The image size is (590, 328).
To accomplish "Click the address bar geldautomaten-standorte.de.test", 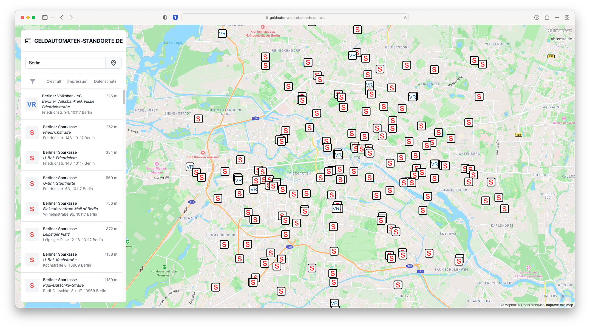I will [295, 18].
